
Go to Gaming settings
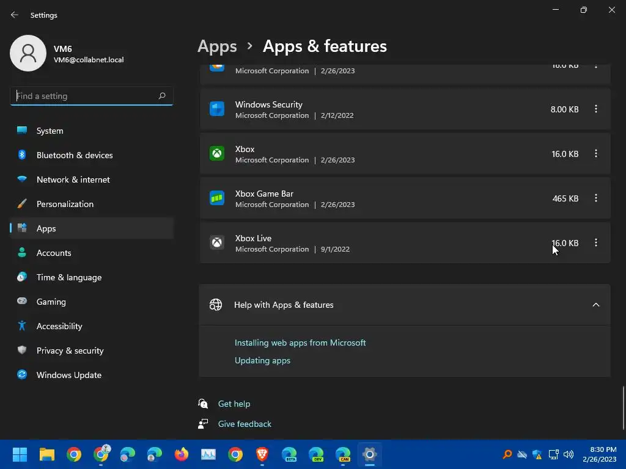click(92, 302)
